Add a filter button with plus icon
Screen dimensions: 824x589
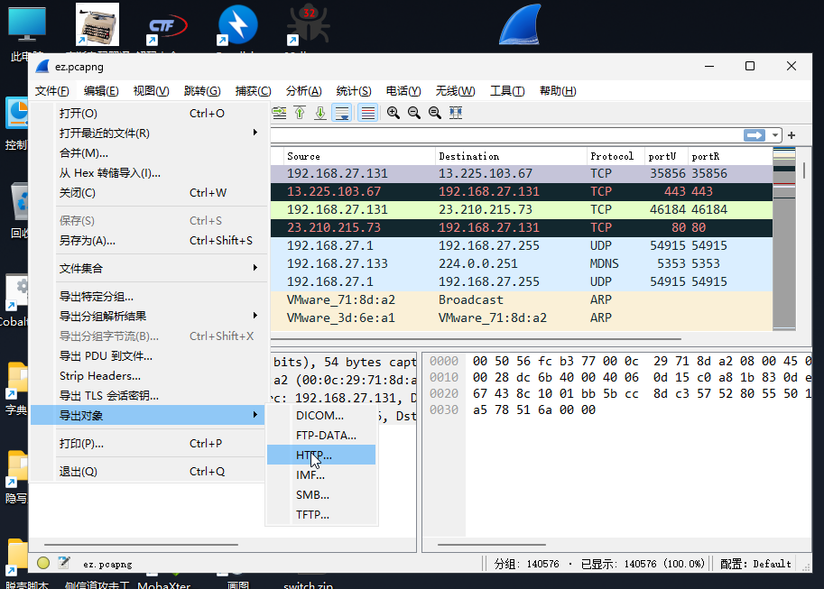click(x=792, y=135)
